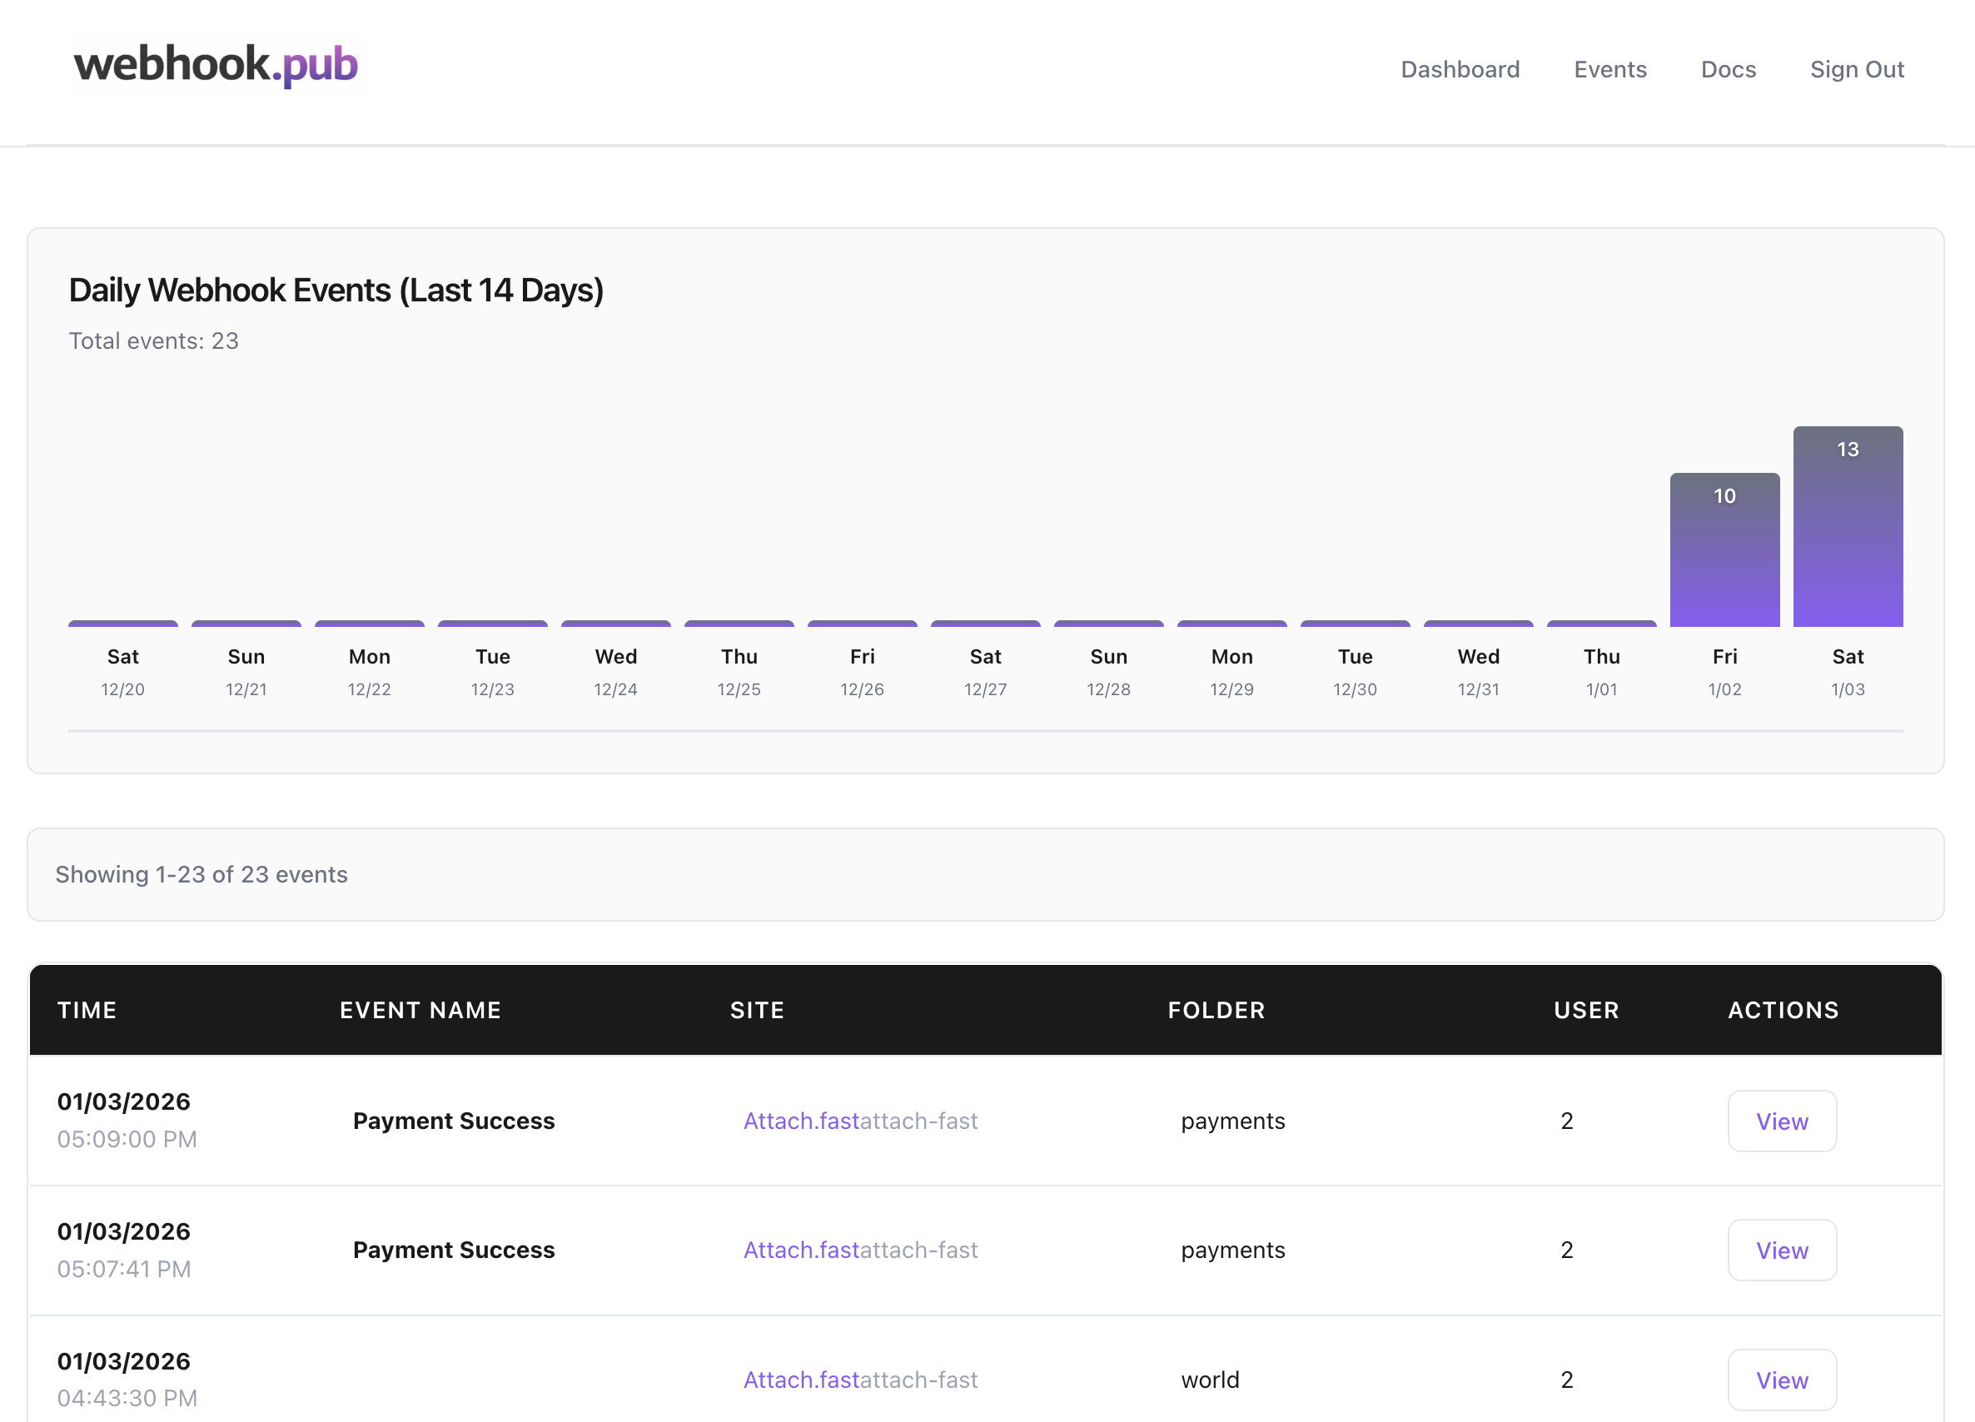Click the SITE column header
This screenshot has width=1975, height=1422.
[757, 1010]
